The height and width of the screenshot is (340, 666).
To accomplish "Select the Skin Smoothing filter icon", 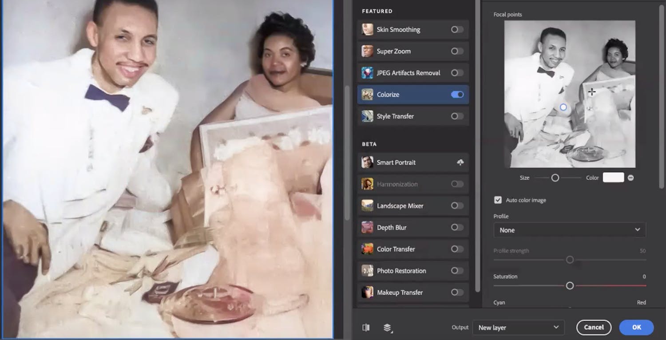I will 367,29.
